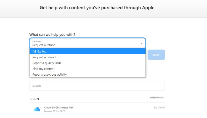Click the page heading about Apple purchases
Screen dimensions: 207x118
(x=97, y=8)
